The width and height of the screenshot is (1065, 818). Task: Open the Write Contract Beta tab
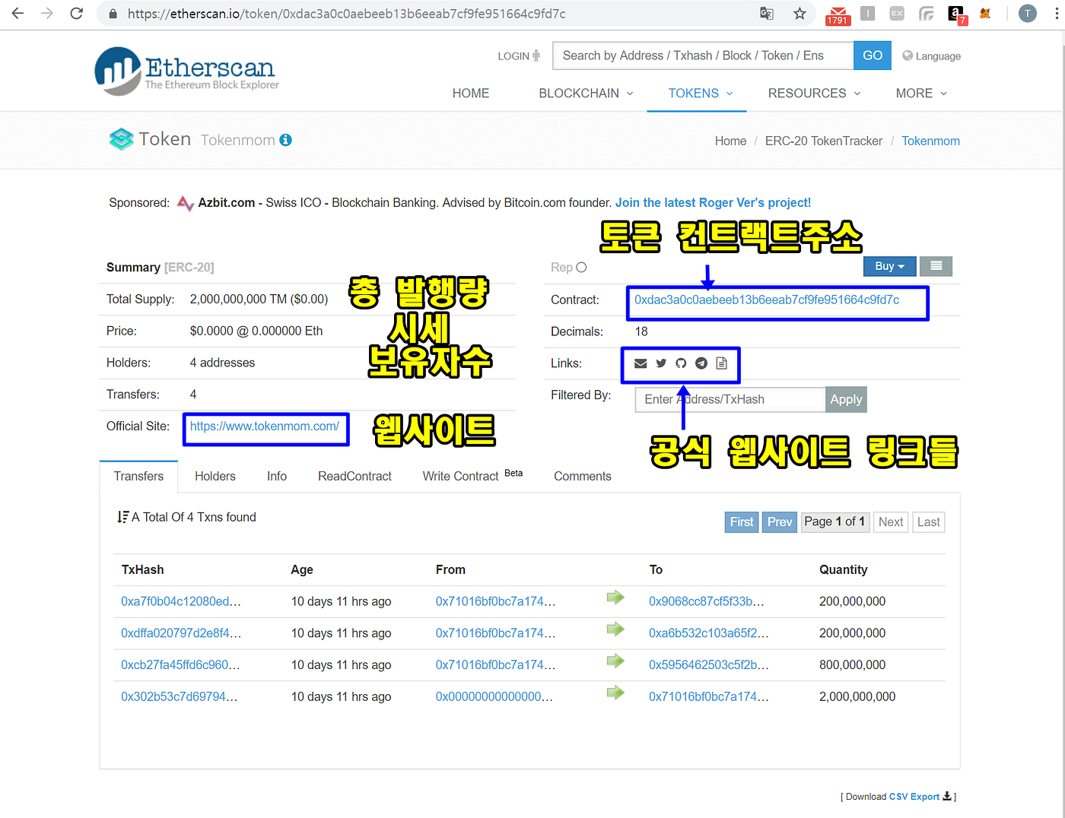point(472,476)
